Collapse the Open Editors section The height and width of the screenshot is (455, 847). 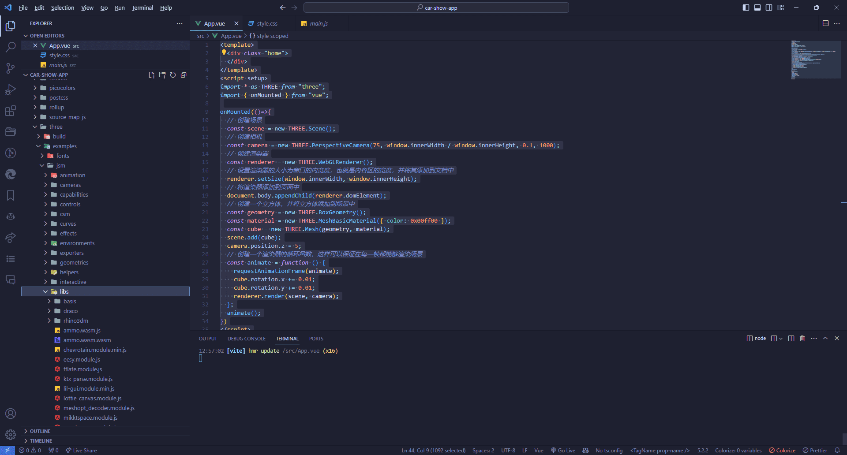(x=26, y=36)
